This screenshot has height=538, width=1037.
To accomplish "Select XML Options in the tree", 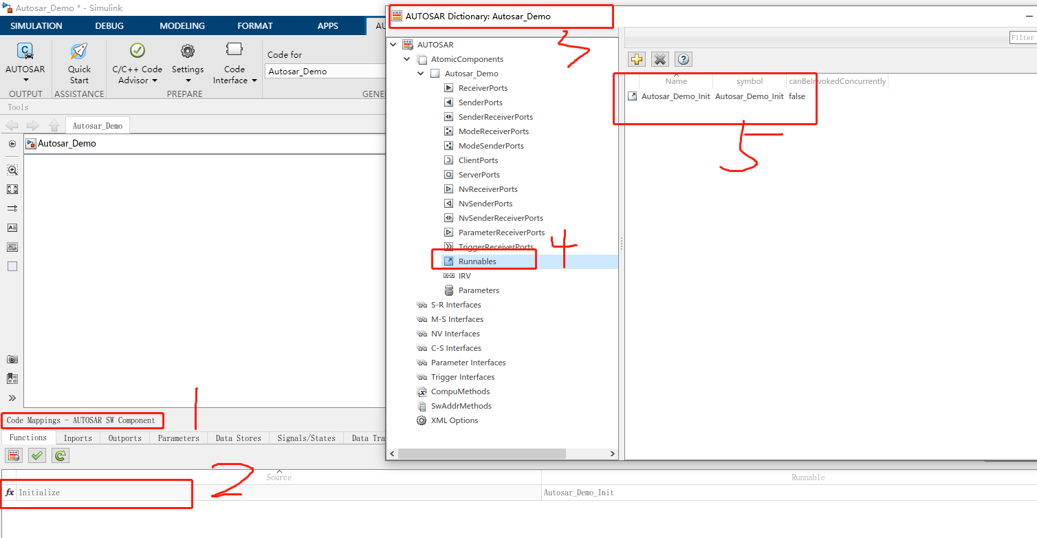I will (x=454, y=420).
